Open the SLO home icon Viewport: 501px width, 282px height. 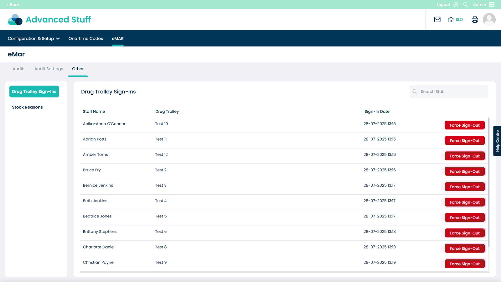click(x=451, y=19)
